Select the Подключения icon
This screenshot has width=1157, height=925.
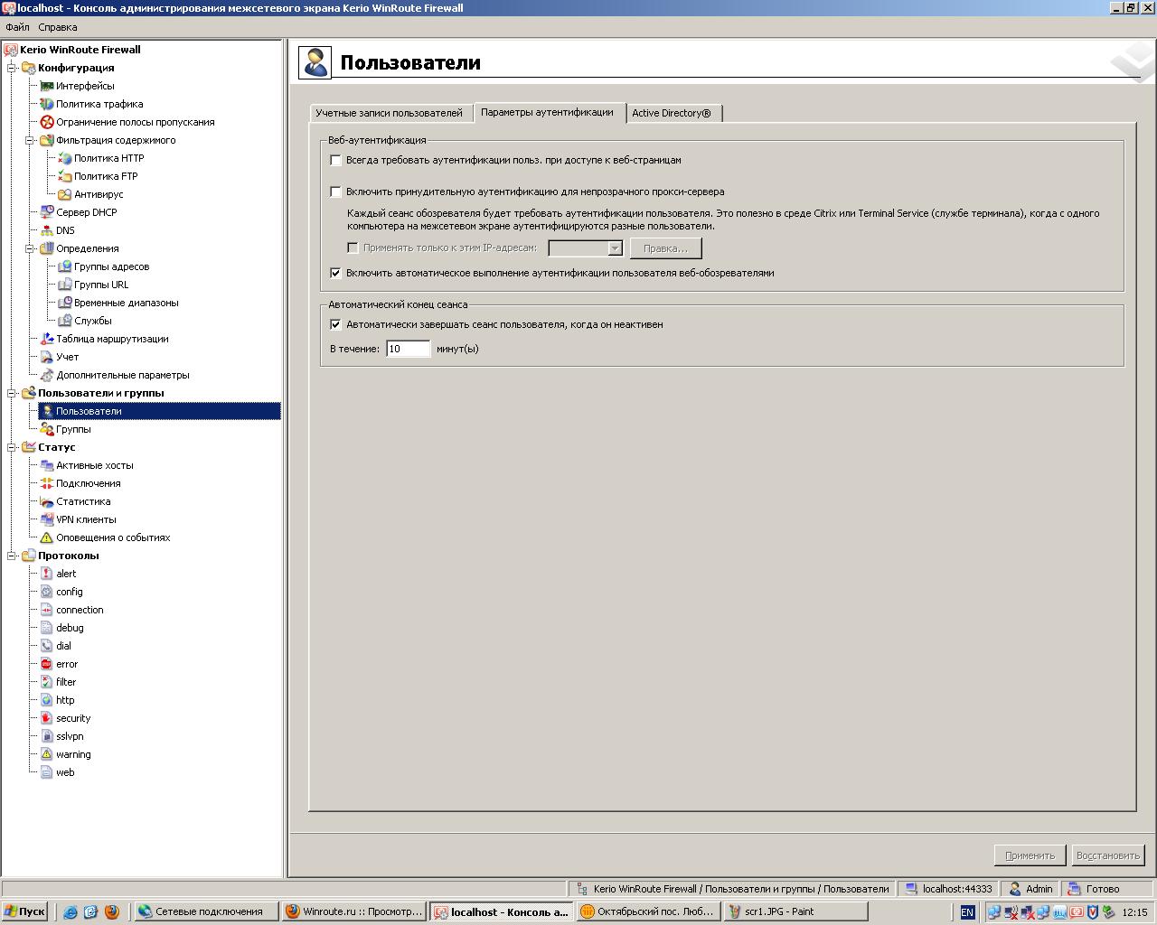coord(47,483)
